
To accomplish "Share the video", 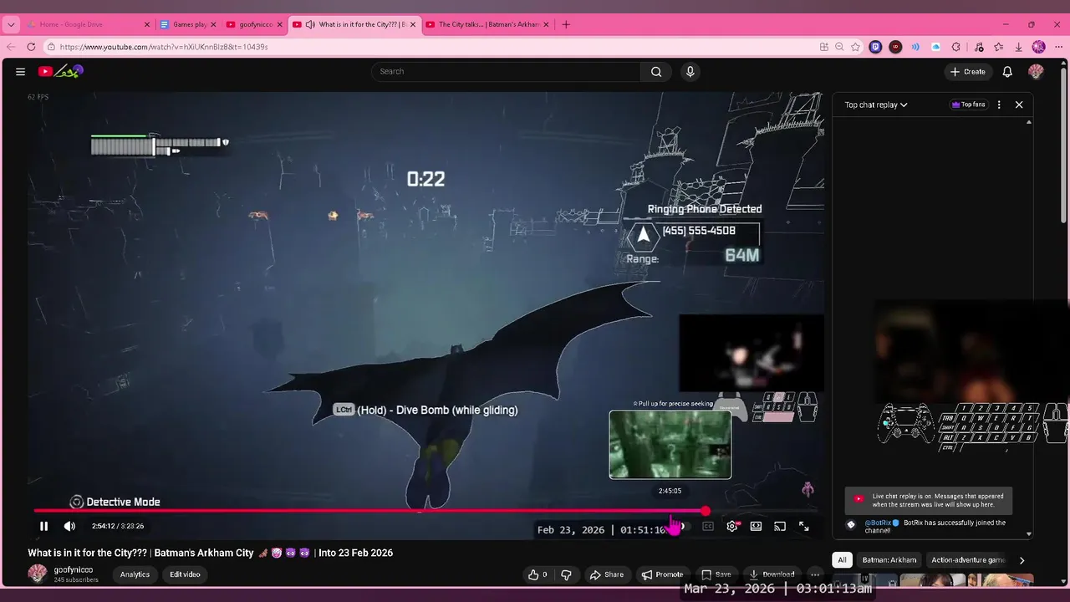I will tap(607, 574).
